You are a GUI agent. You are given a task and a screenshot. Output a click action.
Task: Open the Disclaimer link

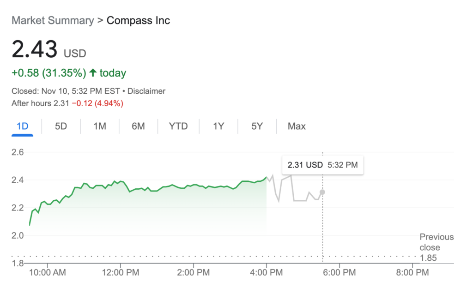pyautogui.click(x=146, y=91)
